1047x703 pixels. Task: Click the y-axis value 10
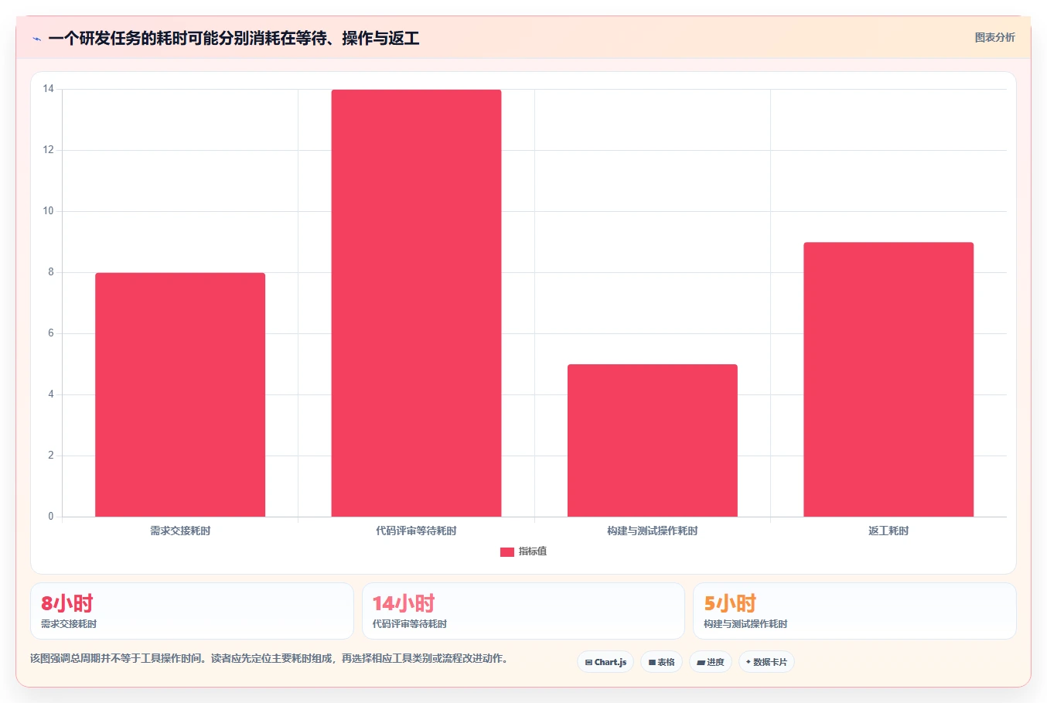click(49, 211)
